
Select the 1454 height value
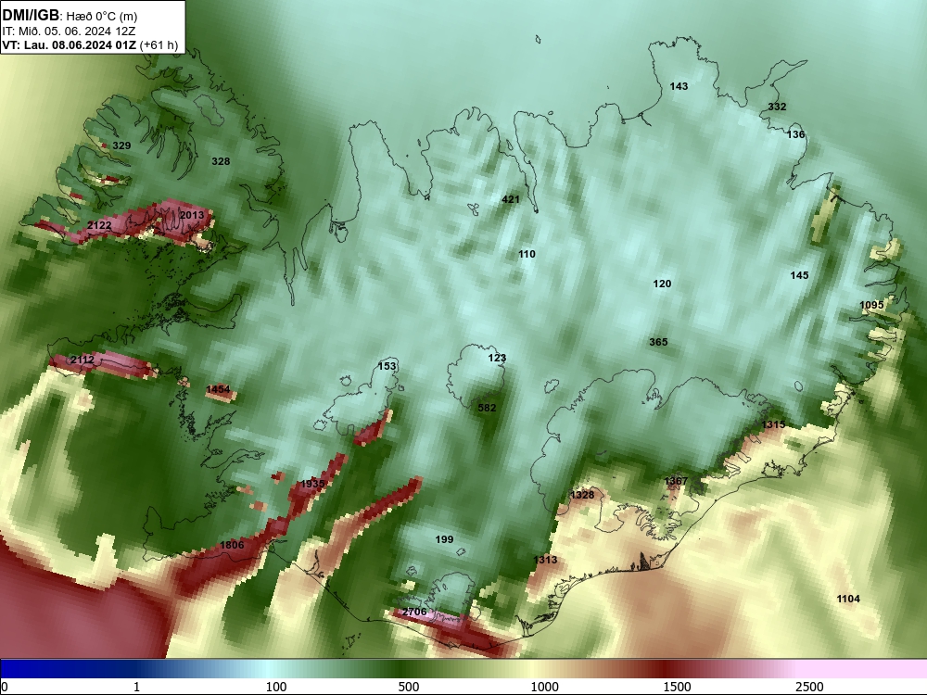[x=218, y=389]
